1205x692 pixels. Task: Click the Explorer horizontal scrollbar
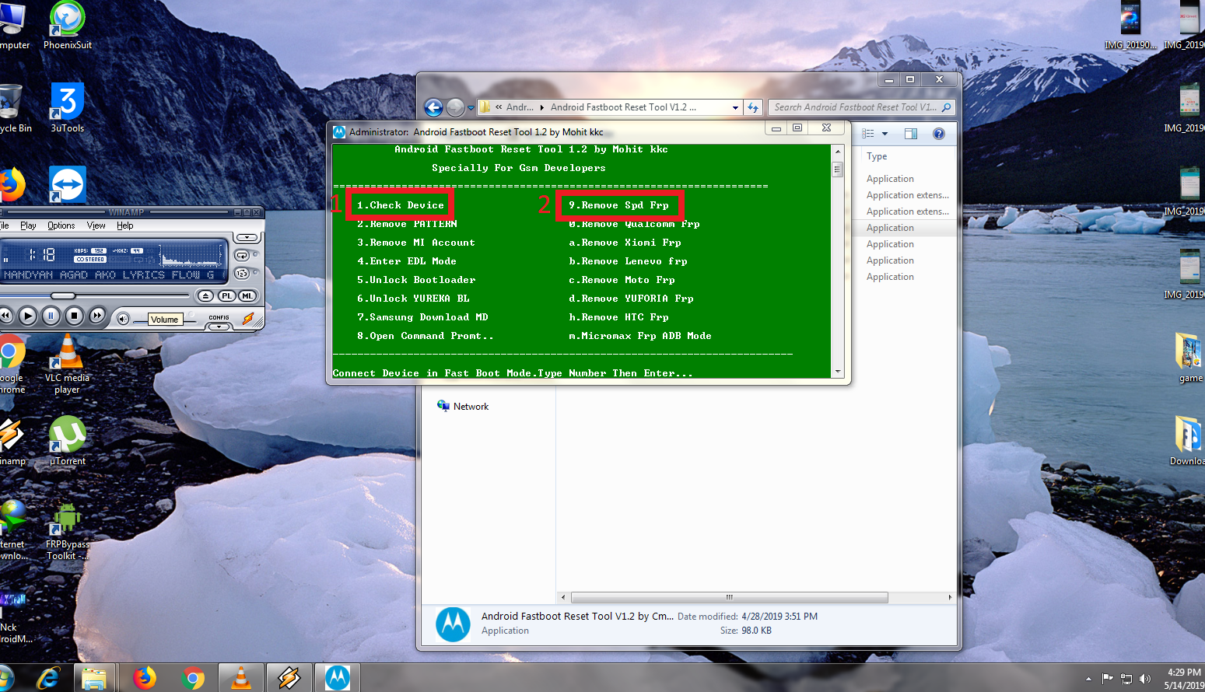(x=729, y=597)
